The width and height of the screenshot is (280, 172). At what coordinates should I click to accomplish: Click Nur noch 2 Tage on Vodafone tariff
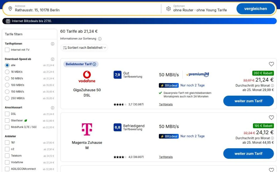[x=192, y=85]
